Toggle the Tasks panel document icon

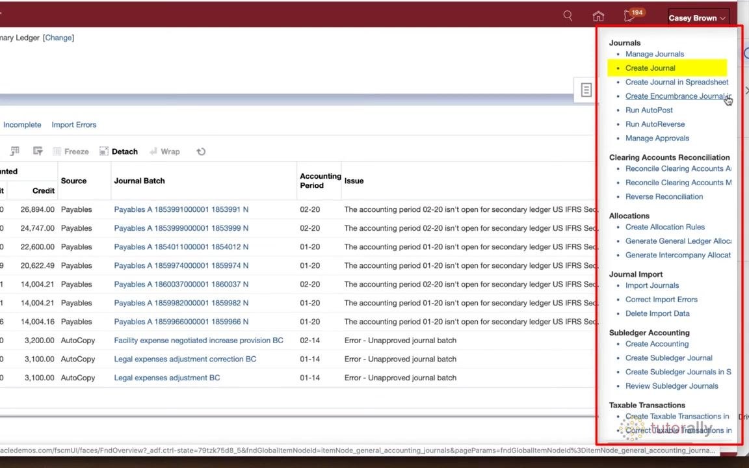(586, 90)
